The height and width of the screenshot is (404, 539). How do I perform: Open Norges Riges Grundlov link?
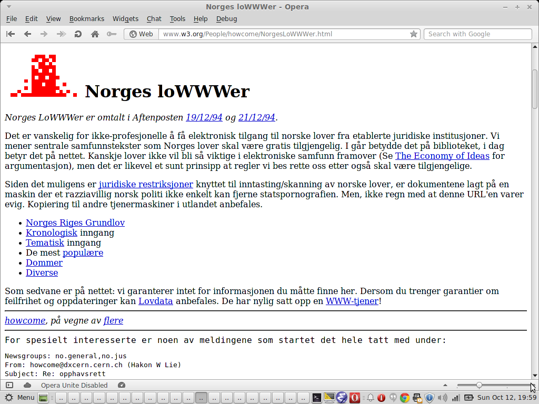pyautogui.click(x=75, y=223)
